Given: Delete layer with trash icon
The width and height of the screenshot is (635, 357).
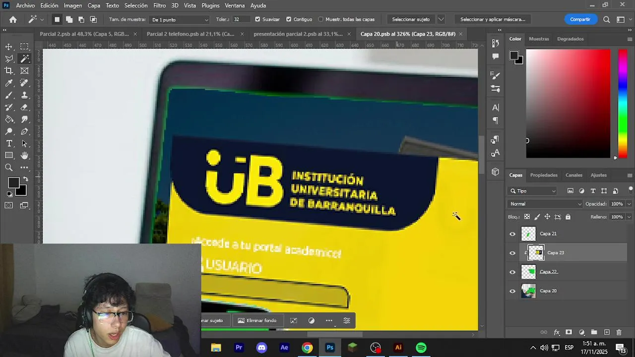Looking at the screenshot, I should click(619, 332).
